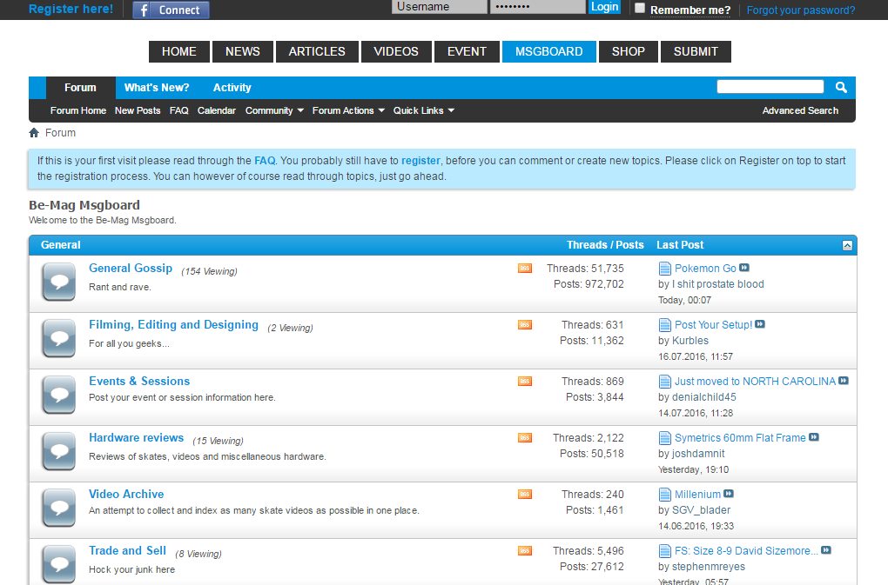Open the Quick Links dropdown
Image resolution: width=888 pixels, height=585 pixels.
[x=423, y=111]
